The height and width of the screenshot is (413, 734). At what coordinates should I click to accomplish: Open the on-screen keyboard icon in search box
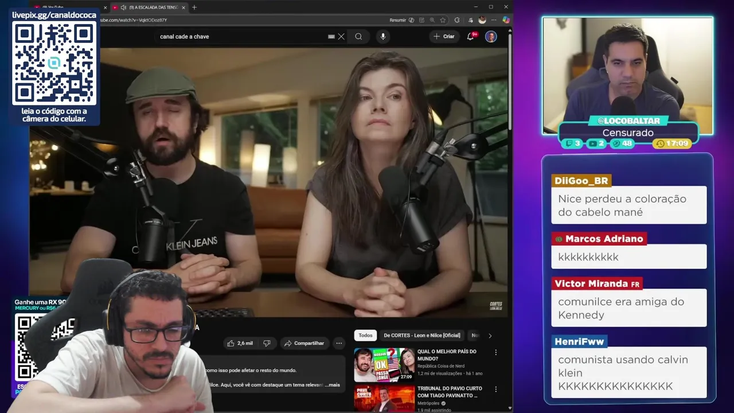(x=331, y=36)
